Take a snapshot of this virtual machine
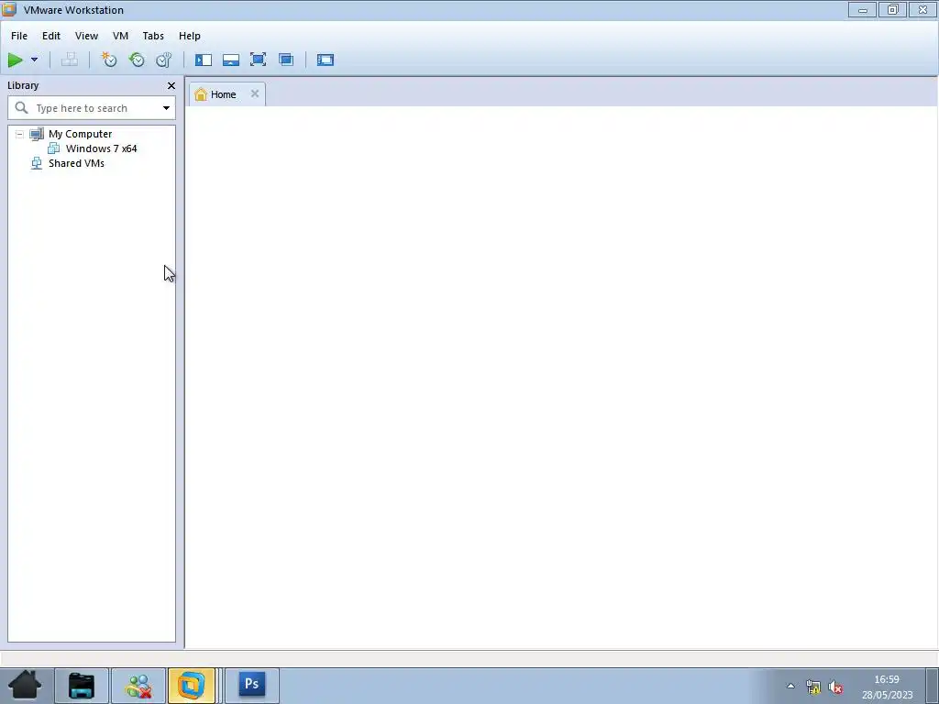 [x=109, y=60]
